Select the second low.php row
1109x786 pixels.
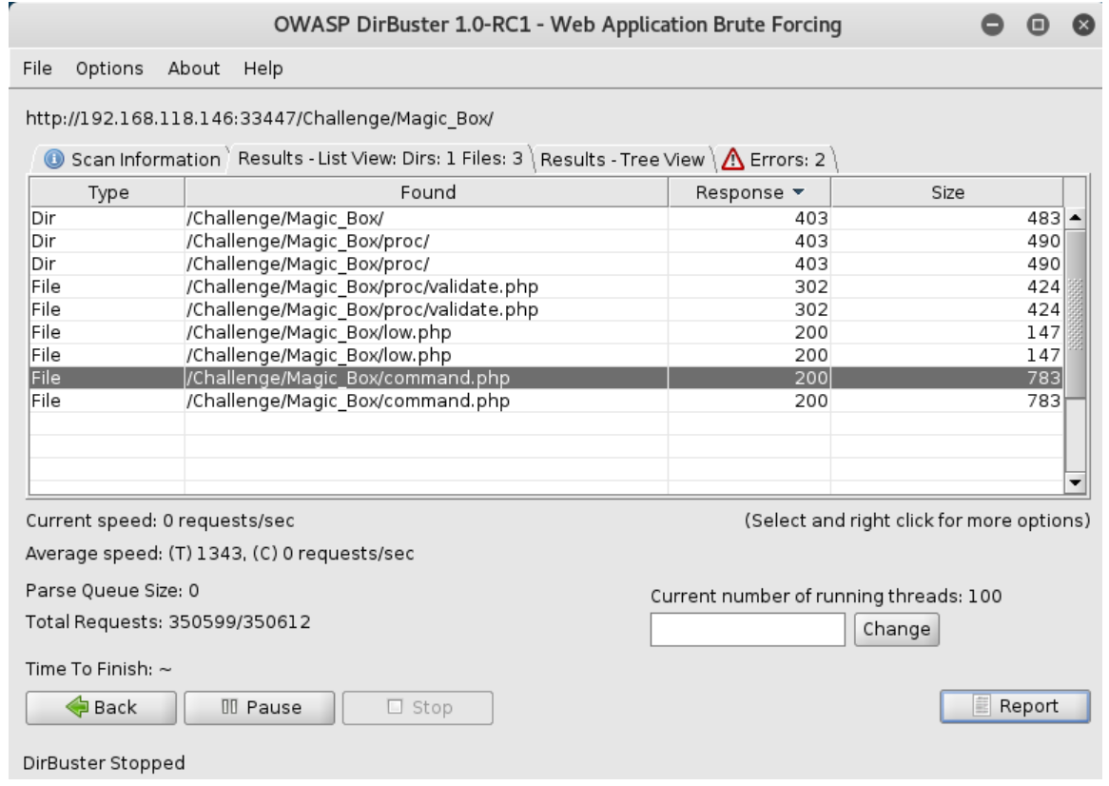546,354
